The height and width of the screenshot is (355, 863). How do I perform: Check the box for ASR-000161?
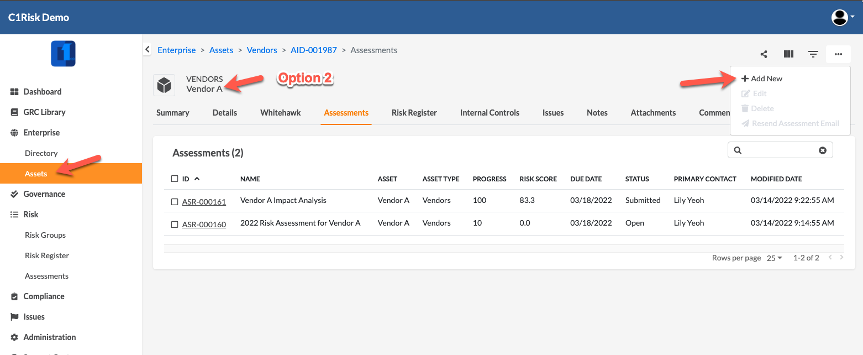pos(175,202)
